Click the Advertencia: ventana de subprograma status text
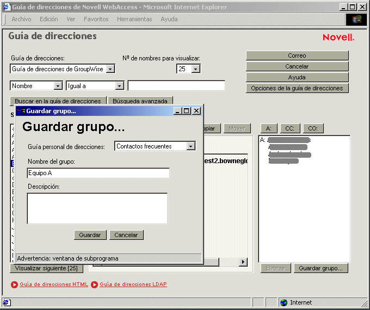The height and width of the screenshot is (310, 370). click(67, 258)
